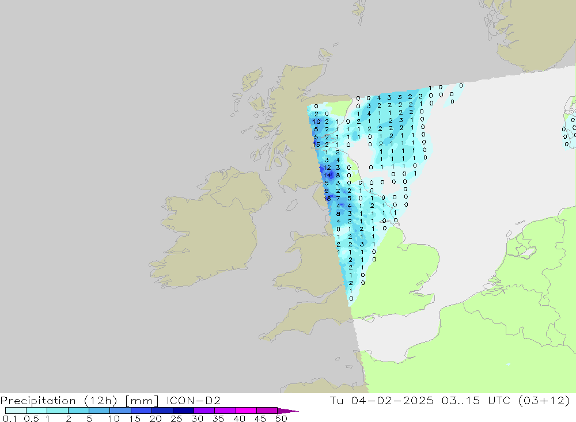The width and height of the screenshot is (576, 422).
Task: Click the 1–2 mm legend color swatch
Action: (x=57, y=410)
